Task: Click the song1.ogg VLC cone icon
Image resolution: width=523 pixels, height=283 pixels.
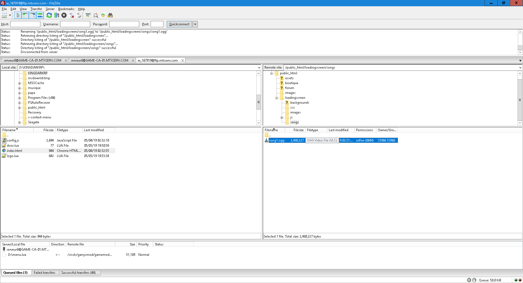Action: point(266,140)
